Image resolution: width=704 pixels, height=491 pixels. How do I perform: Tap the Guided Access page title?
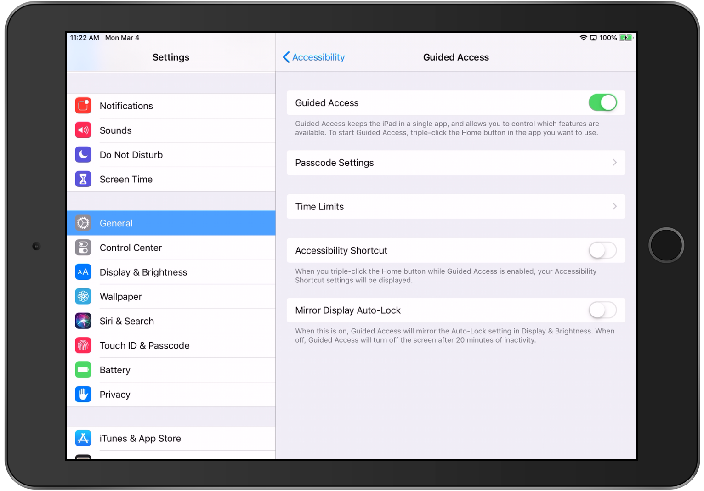pos(456,57)
